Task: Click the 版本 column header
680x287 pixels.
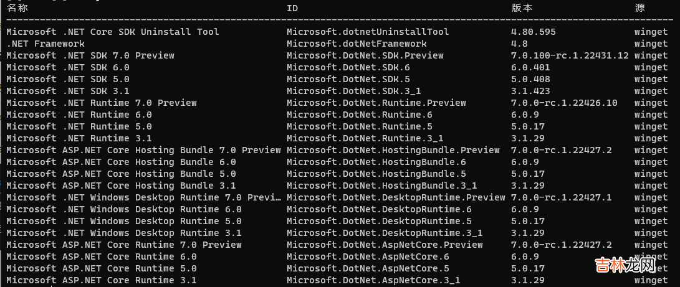Action: pyautogui.click(x=522, y=8)
